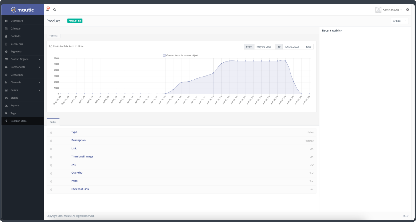Click the search magnifier icon
This screenshot has height=222, width=416.
(55, 10)
